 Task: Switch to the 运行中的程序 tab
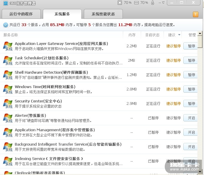coord(21,14)
